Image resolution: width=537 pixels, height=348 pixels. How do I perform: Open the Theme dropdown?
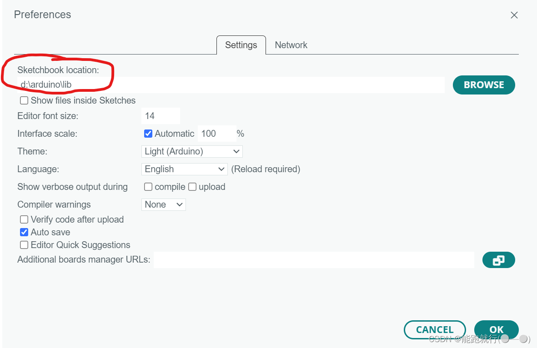point(192,152)
